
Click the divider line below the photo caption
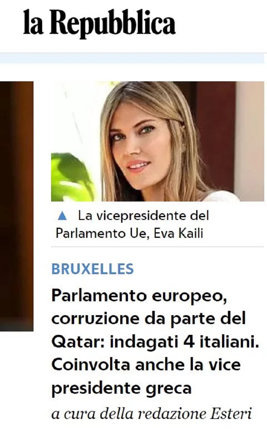157,246
